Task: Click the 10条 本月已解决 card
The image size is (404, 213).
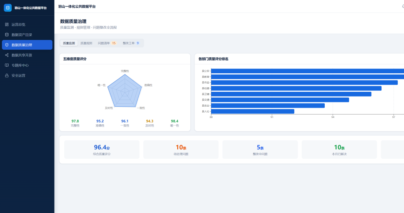Action: coord(339,150)
